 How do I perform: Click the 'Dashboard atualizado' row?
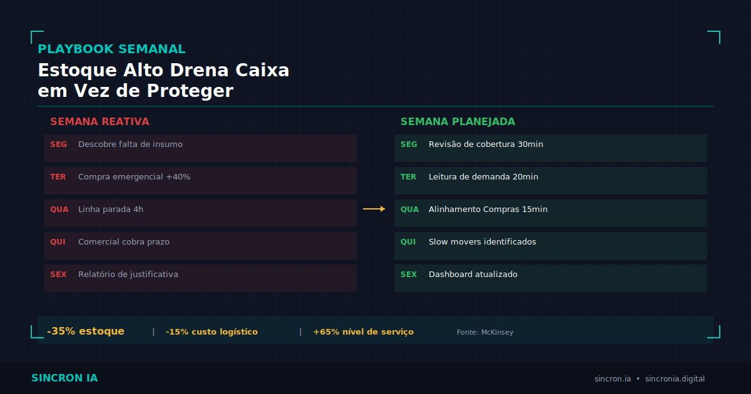551,278
